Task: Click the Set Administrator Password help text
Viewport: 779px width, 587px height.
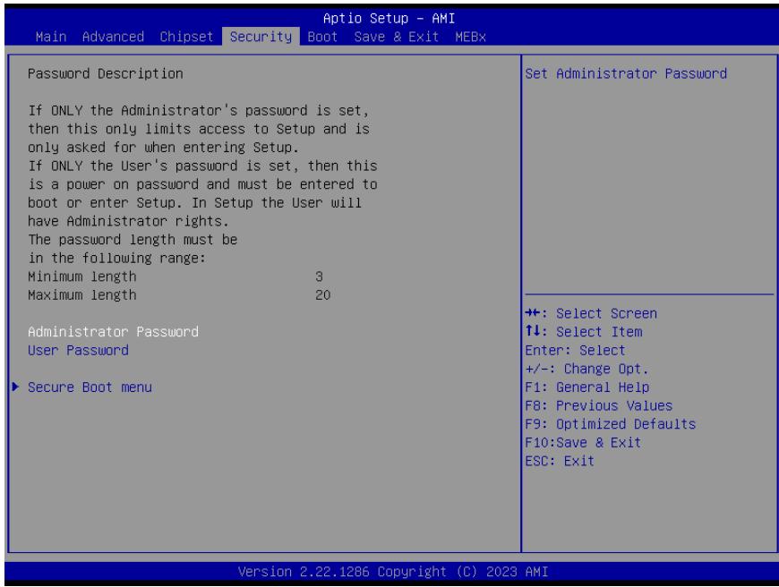Action: tap(626, 73)
